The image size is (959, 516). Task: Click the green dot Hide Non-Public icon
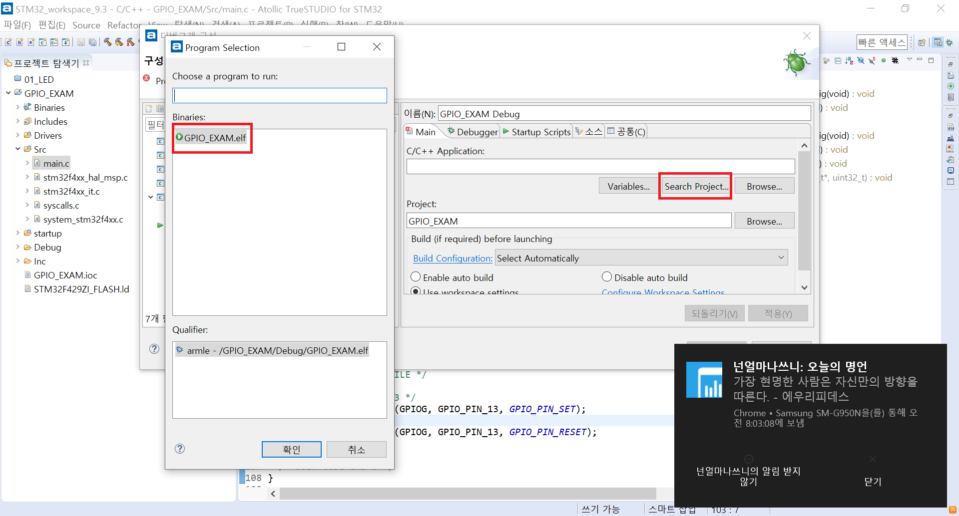tap(884, 60)
